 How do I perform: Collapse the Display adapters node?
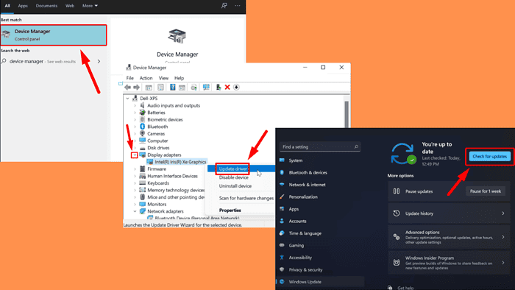(x=135, y=155)
